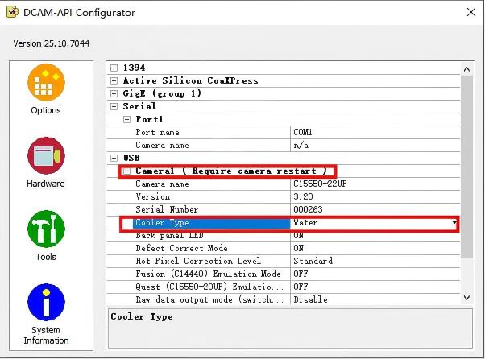
Task: Click OFF value for Fusion Emulation Mode
Action: [301, 274]
